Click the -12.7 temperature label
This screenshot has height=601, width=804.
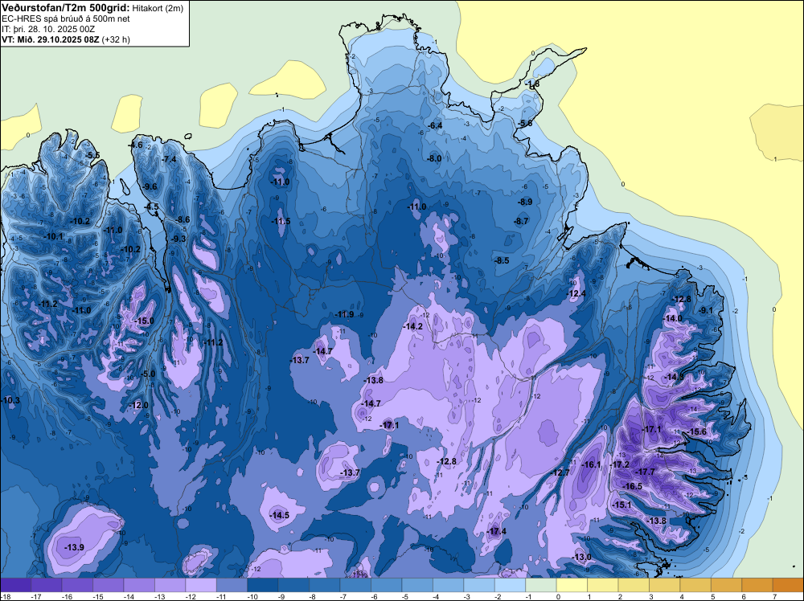click(560, 472)
